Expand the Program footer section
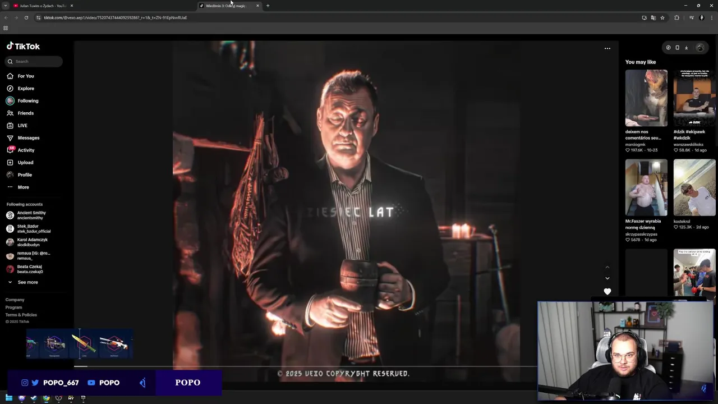This screenshot has width=718, height=404. click(x=14, y=307)
